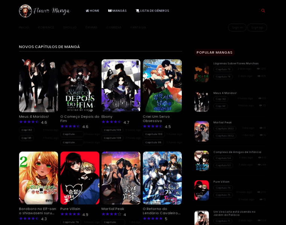
Task: Click the Lágrimas Sobre Flores Murchas sidebar thumbnail
Action: [202, 72]
